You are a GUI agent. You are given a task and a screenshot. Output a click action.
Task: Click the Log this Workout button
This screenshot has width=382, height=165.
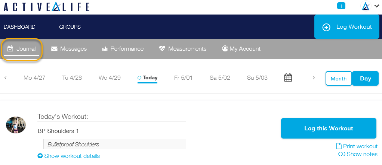(329, 128)
